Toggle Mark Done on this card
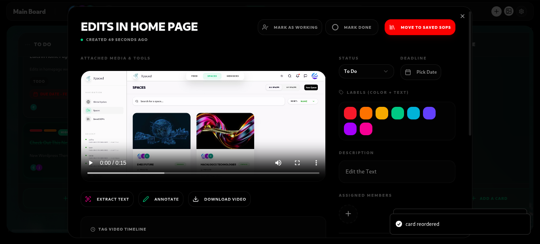This screenshot has width=540, height=244. [351, 27]
